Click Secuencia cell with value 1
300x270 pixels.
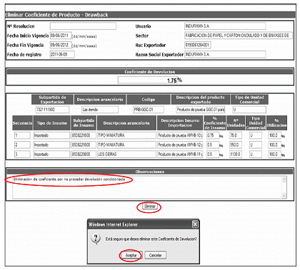pyautogui.click(x=22, y=135)
